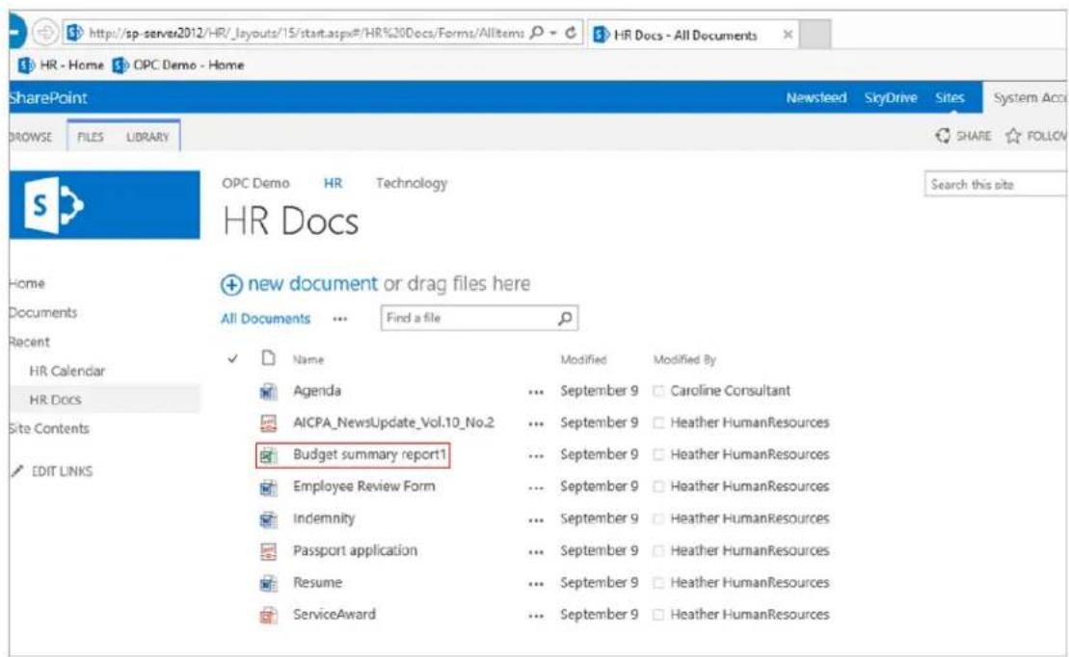Select the All Documents view link
This screenshot has height=657, width=1069.
point(265,318)
